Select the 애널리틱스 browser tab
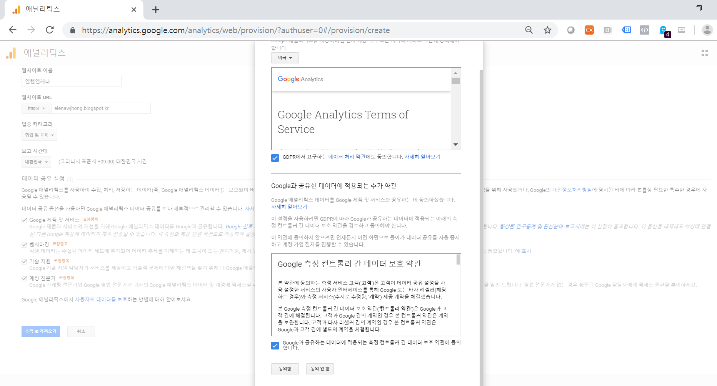The width and height of the screenshot is (717, 386). point(73,10)
